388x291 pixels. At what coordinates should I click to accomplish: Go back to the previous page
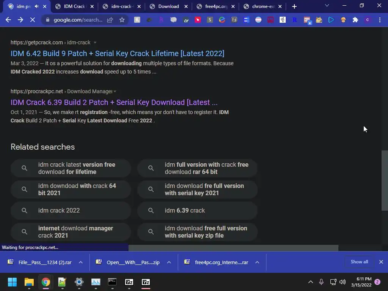click(x=8, y=20)
